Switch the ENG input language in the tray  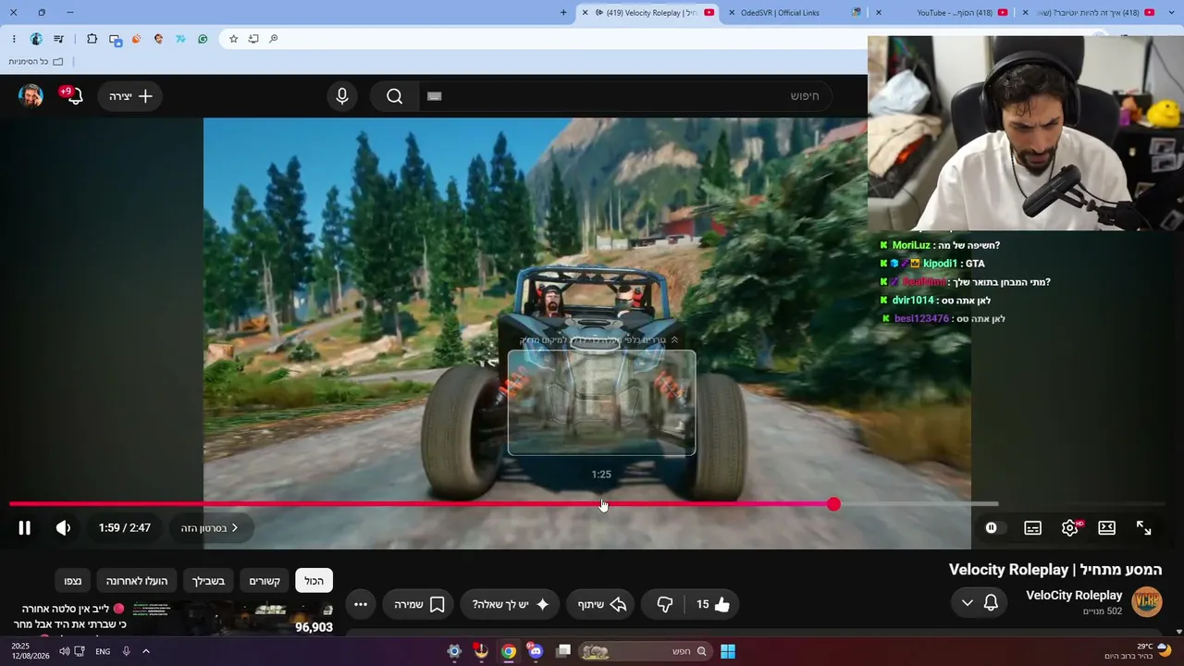103,651
